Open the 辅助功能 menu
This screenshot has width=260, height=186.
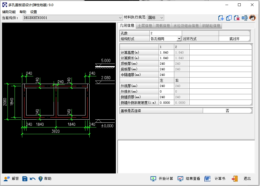coord(9,12)
